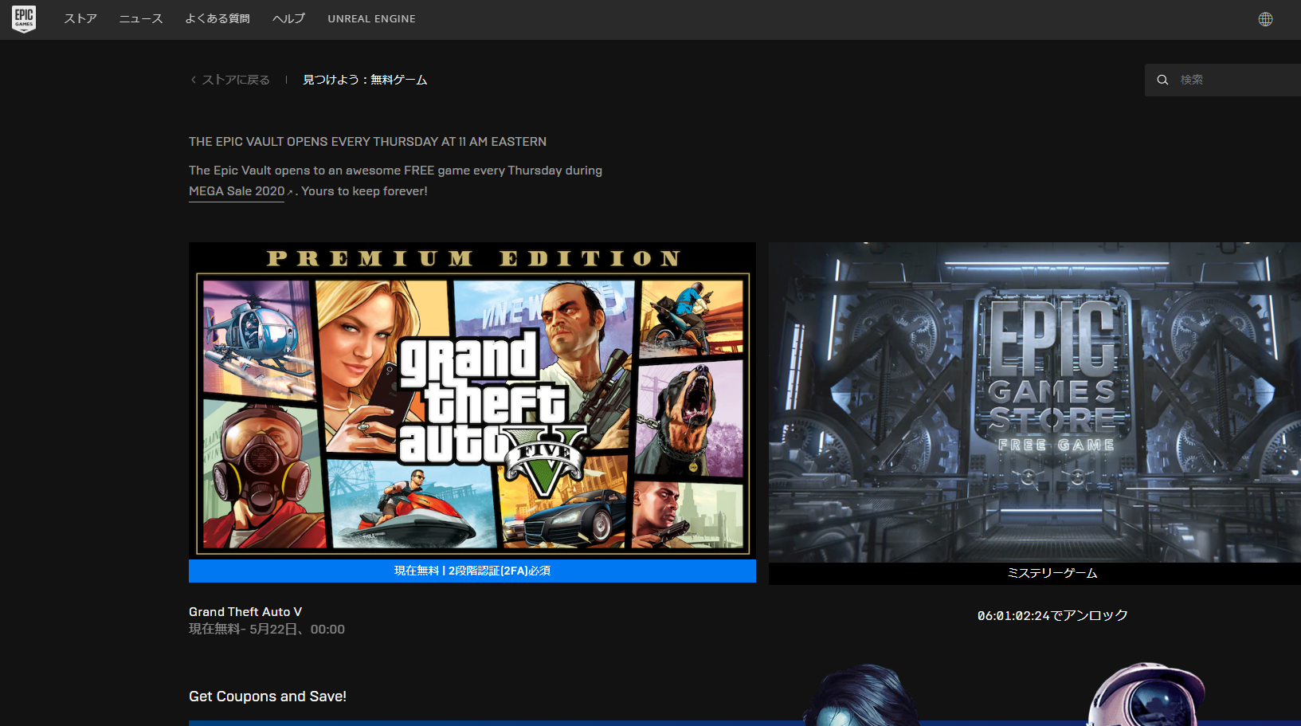Click the 現在無料- 5月22日、00:00 text
Image resolution: width=1301 pixels, height=726 pixels.
click(267, 630)
